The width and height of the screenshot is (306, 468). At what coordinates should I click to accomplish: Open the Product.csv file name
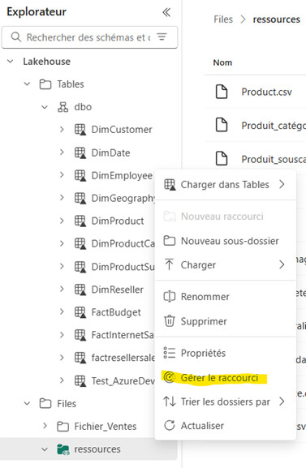pos(266,92)
